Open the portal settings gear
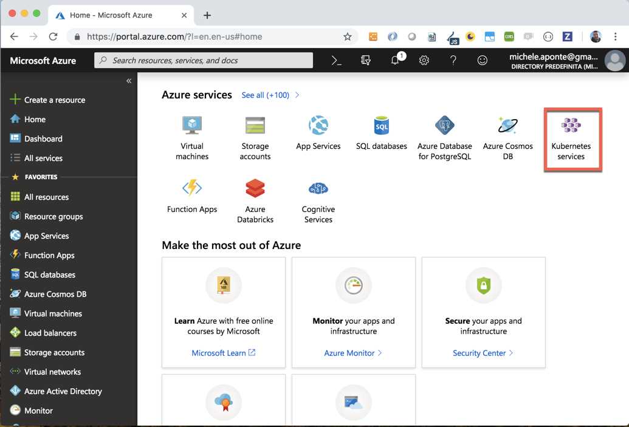629x427 pixels. 424,60
